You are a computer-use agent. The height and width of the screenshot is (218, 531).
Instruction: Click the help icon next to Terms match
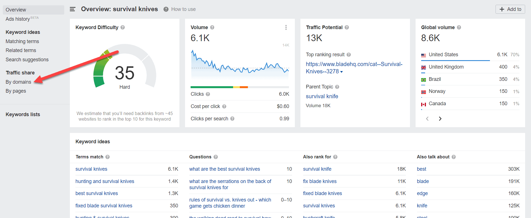(108, 157)
